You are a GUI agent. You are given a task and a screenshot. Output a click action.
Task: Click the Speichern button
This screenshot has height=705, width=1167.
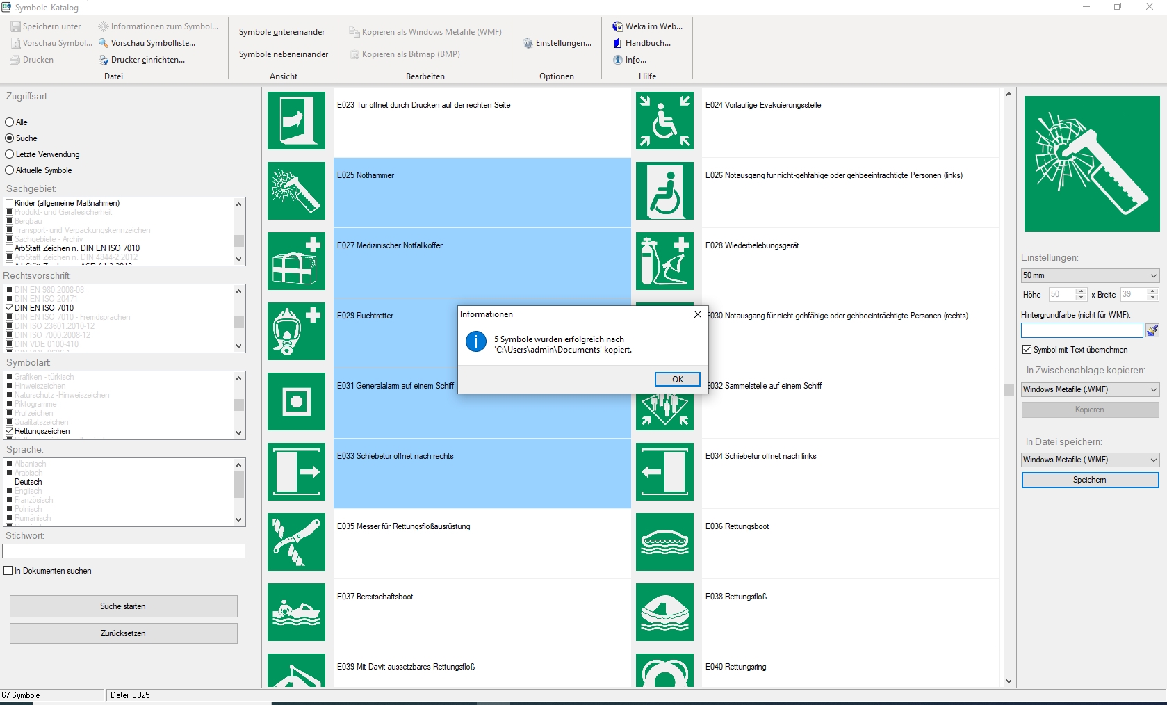[1090, 480]
